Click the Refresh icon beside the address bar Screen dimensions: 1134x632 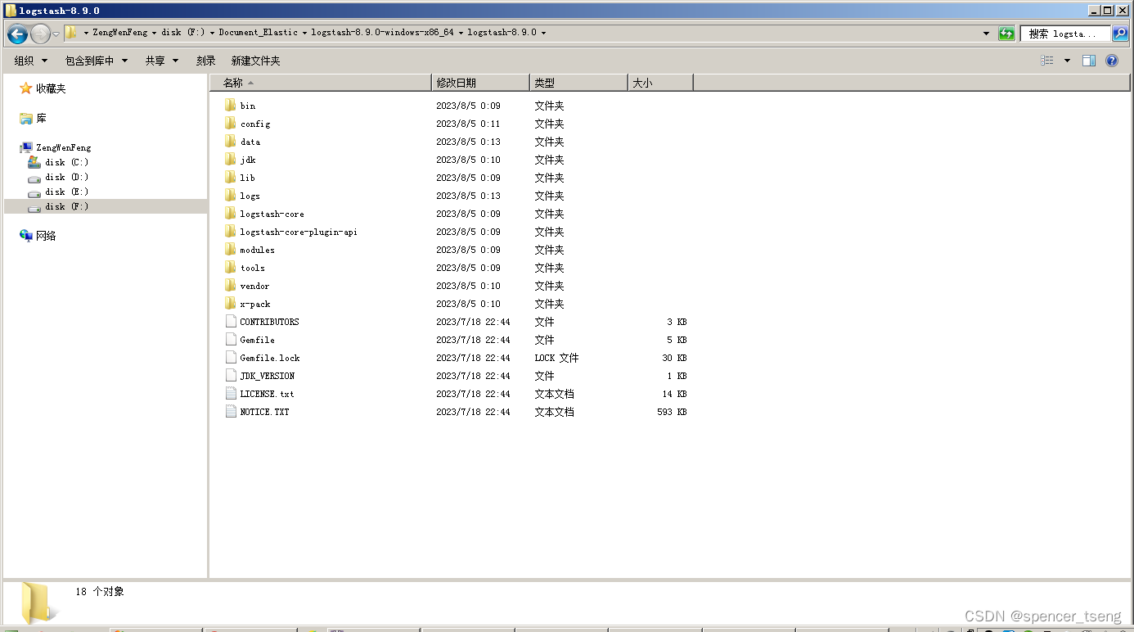coord(1006,33)
